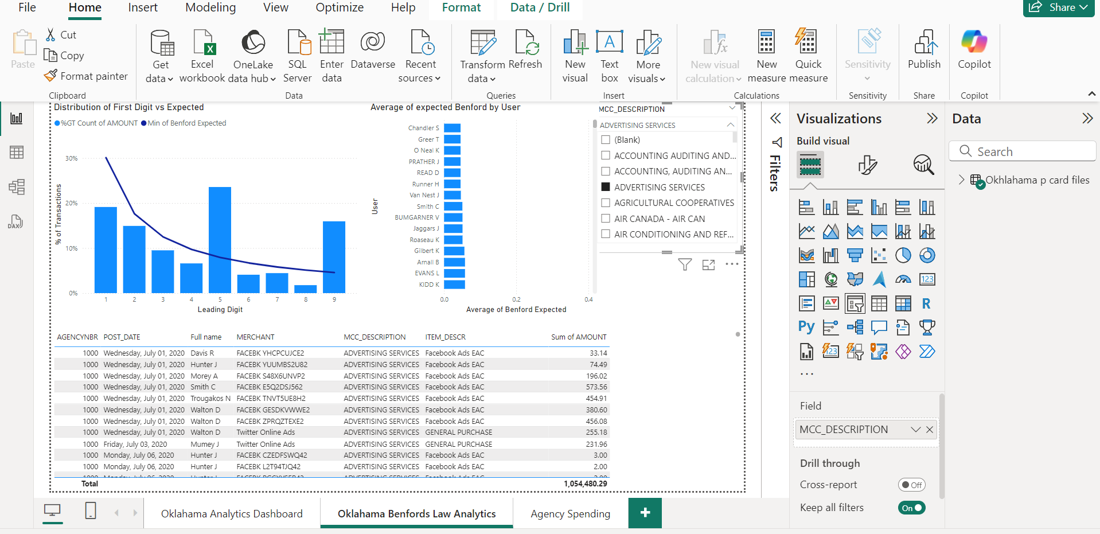Image resolution: width=1100 pixels, height=534 pixels.
Task: Switch to Table view in sidebar
Action: [x=17, y=152]
